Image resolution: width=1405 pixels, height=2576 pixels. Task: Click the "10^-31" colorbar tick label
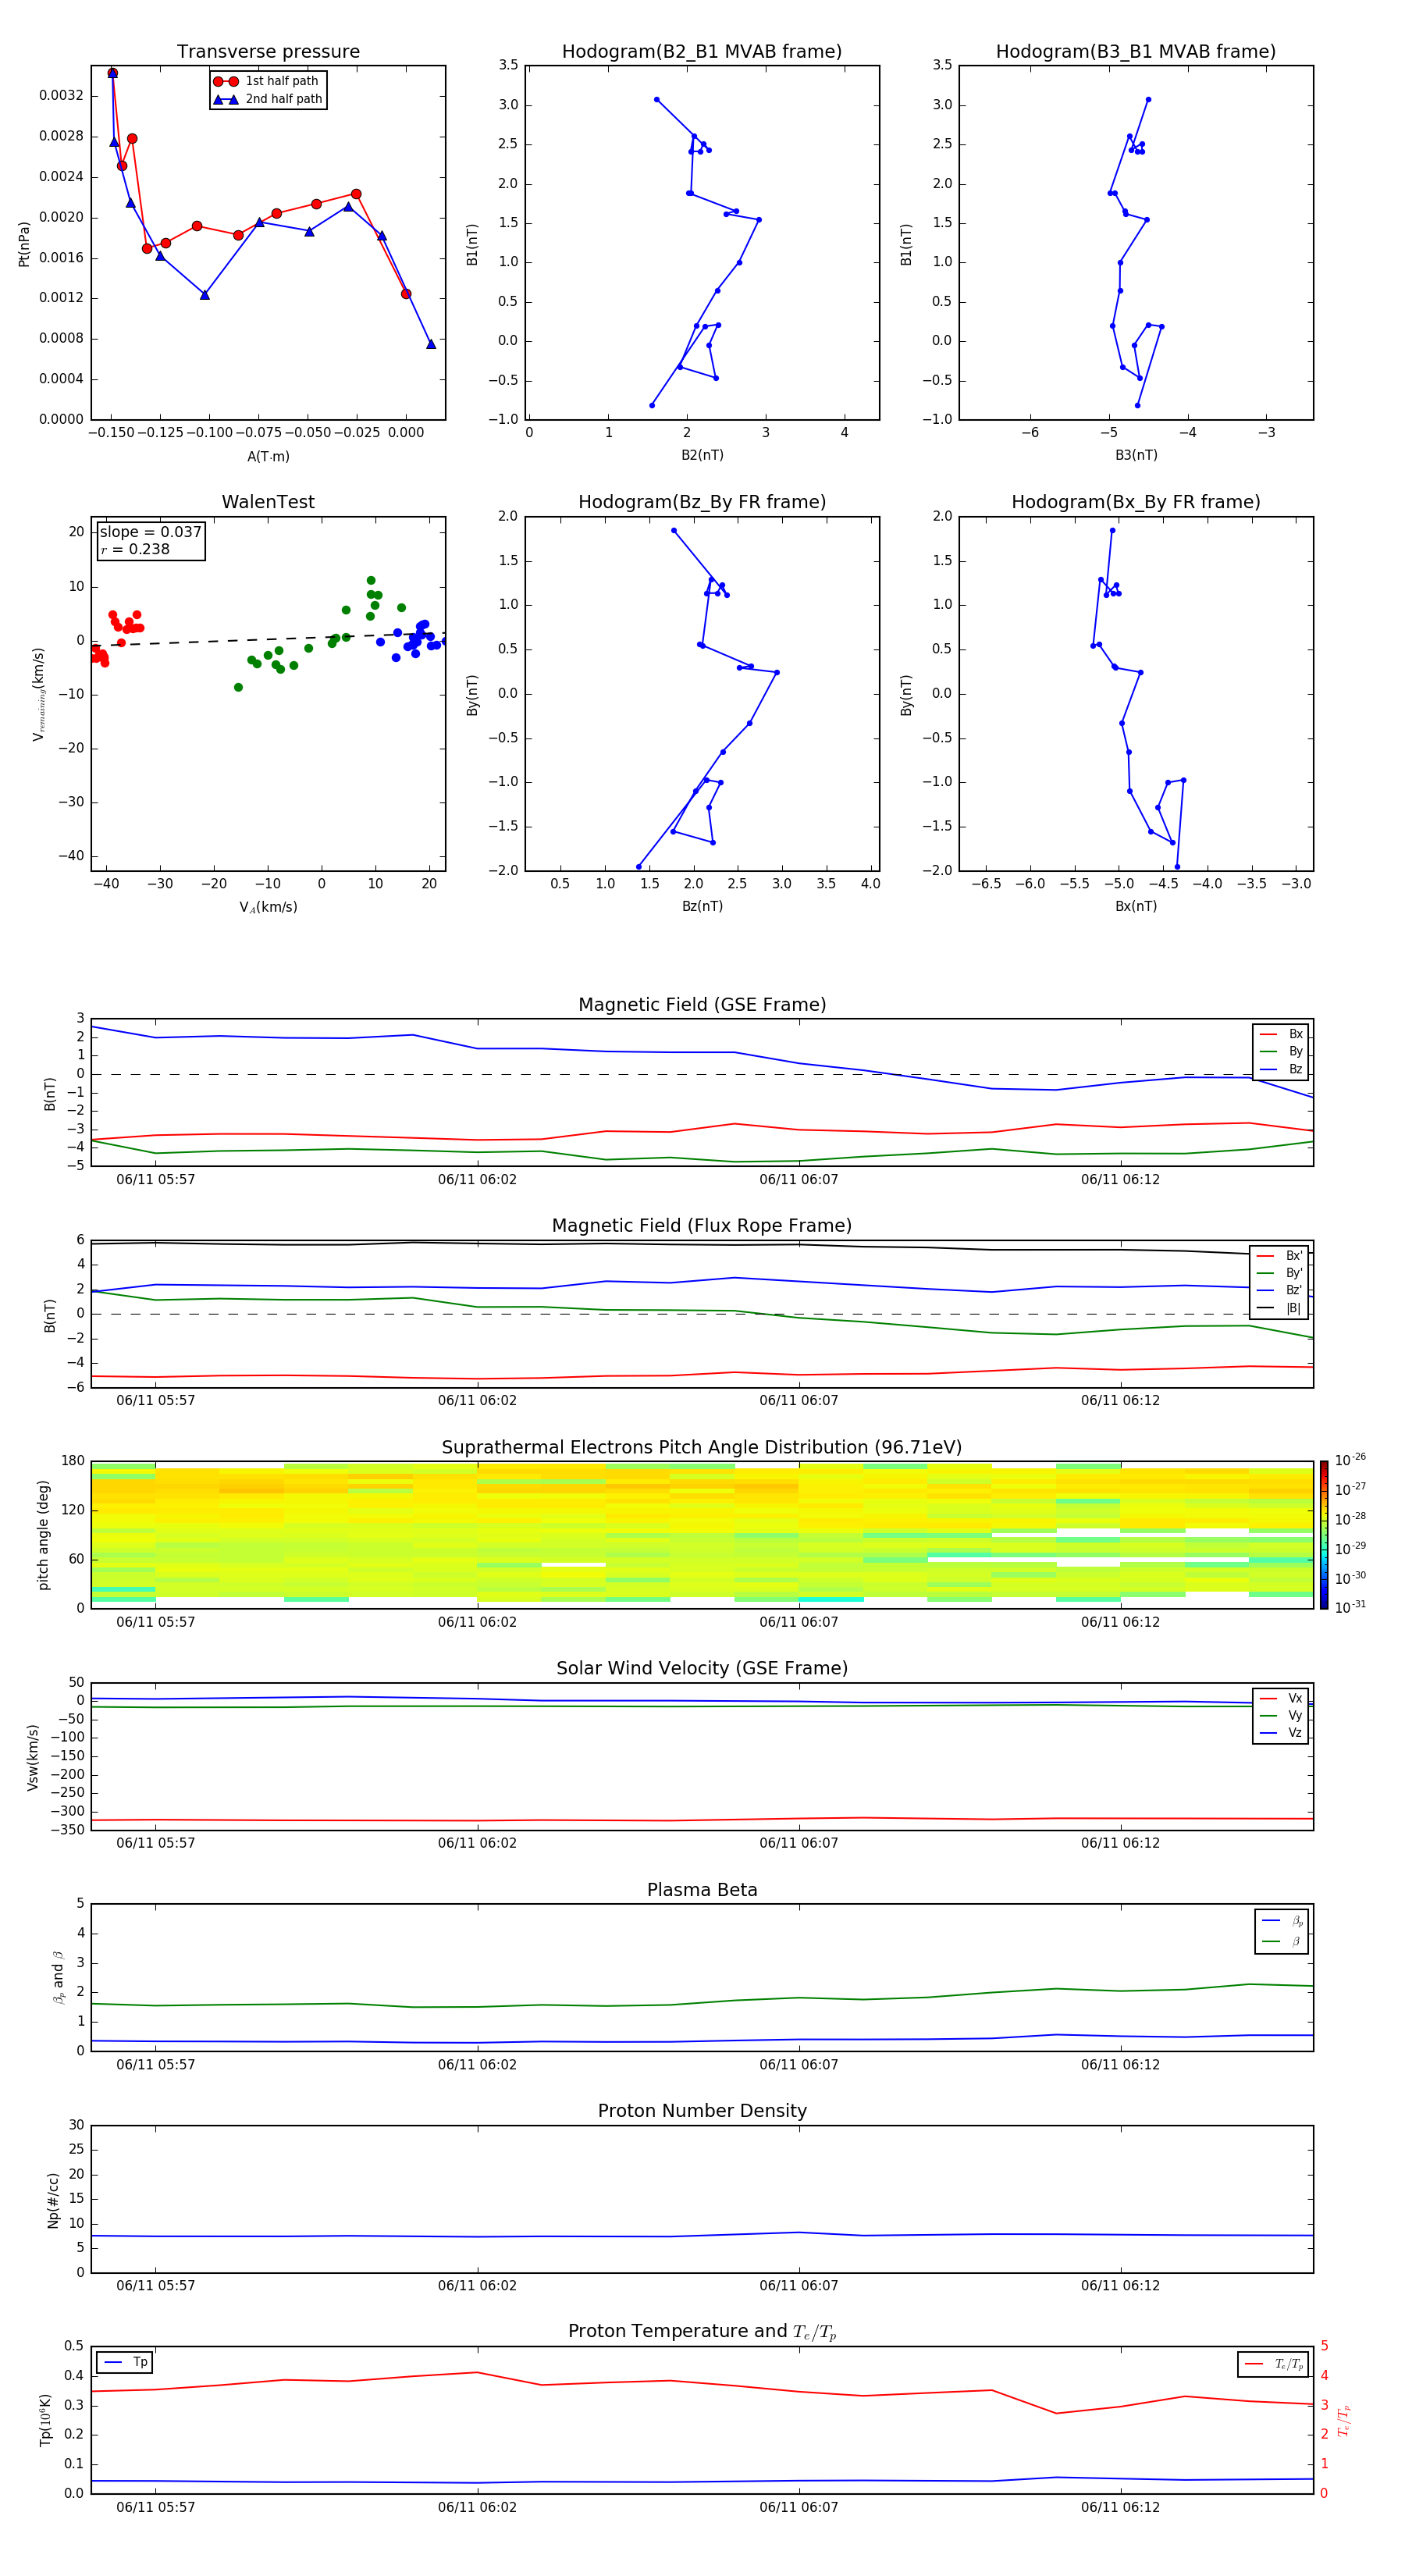[x=1350, y=1608]
